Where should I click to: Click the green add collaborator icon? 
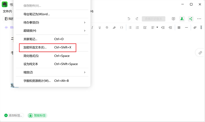[x=182, y=19]
